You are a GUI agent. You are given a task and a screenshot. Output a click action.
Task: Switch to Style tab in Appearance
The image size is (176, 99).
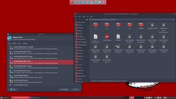(x=10, y=43)
